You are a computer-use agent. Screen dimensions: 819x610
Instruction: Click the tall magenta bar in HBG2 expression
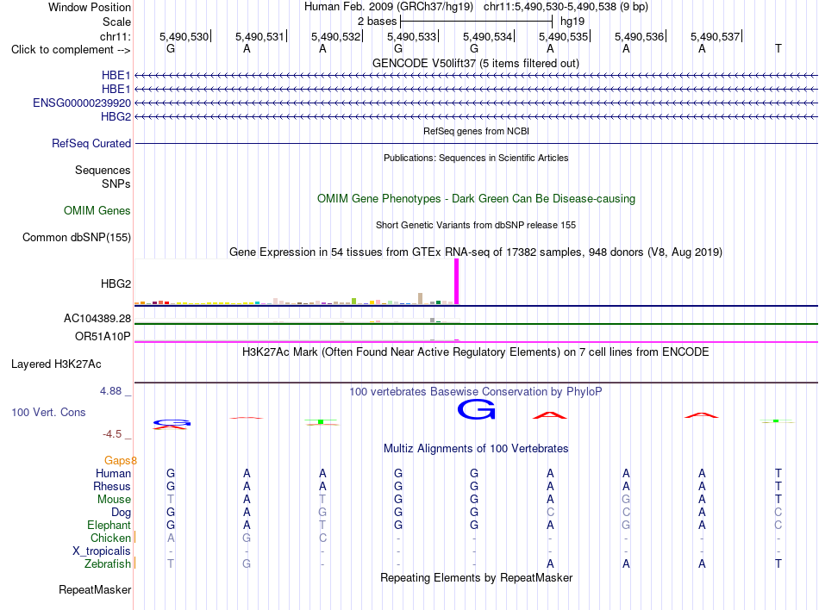457,282
